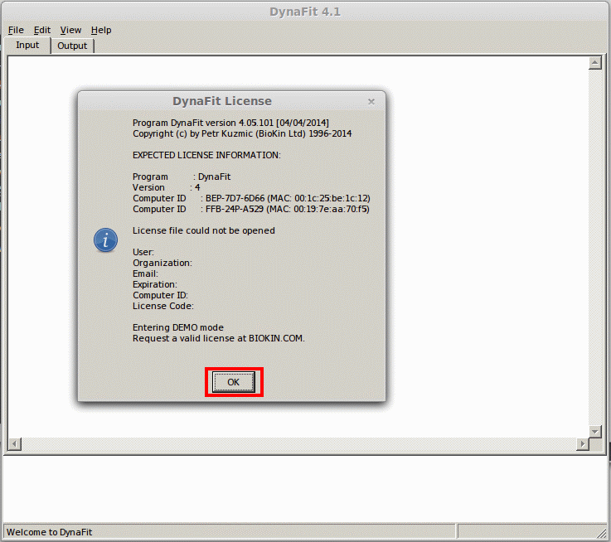Close the DynaFit License dialog with X
The width and height of the screenshot is (611, 542).
coord(371,102)
